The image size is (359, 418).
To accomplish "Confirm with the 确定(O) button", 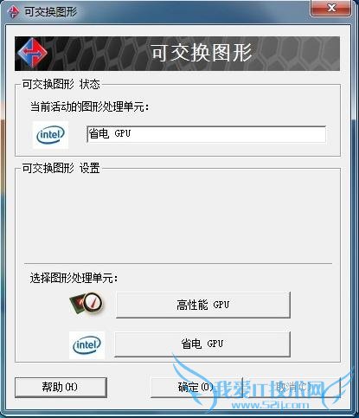I will pos(196,387).
